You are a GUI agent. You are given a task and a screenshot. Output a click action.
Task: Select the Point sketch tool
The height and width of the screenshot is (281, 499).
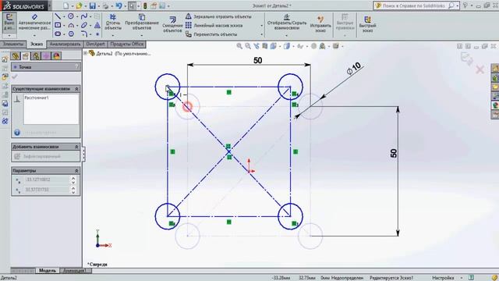pyautogui.click(x=97, y=34)
